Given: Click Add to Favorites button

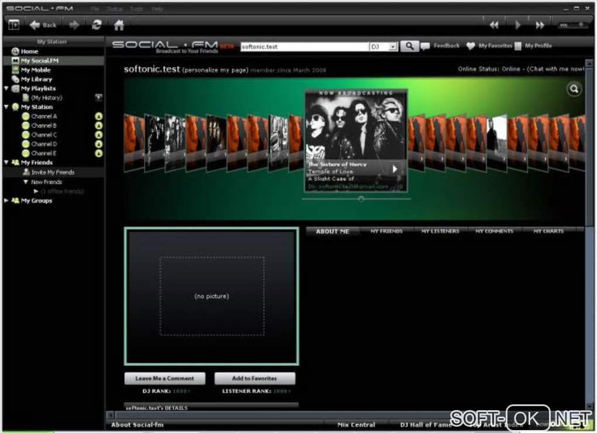Looking at the screenshot, I should coord(255,379).
